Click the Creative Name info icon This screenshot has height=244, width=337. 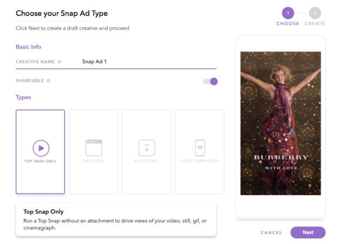[60, 62]
